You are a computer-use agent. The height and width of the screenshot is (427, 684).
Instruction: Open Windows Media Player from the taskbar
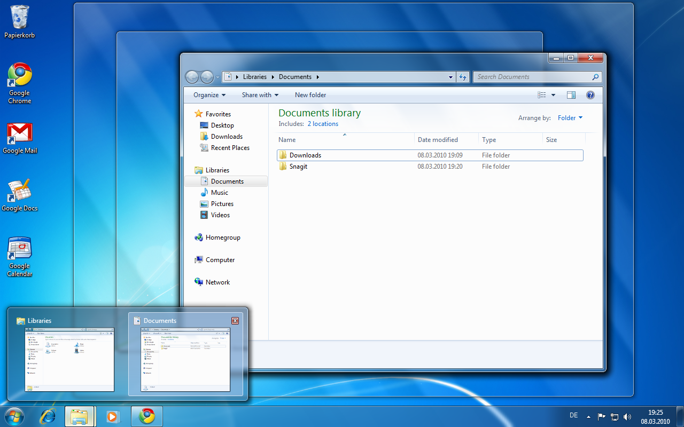113,416
